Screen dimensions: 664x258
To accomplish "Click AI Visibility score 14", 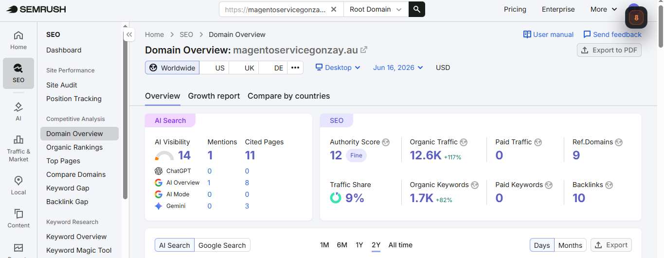I will (184, 155).
